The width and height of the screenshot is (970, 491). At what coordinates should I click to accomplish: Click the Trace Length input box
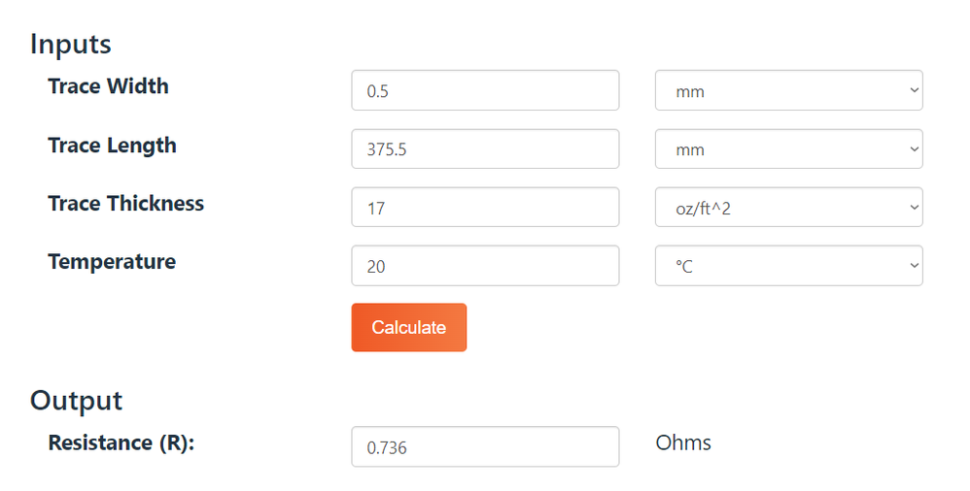tap(484, 149)
